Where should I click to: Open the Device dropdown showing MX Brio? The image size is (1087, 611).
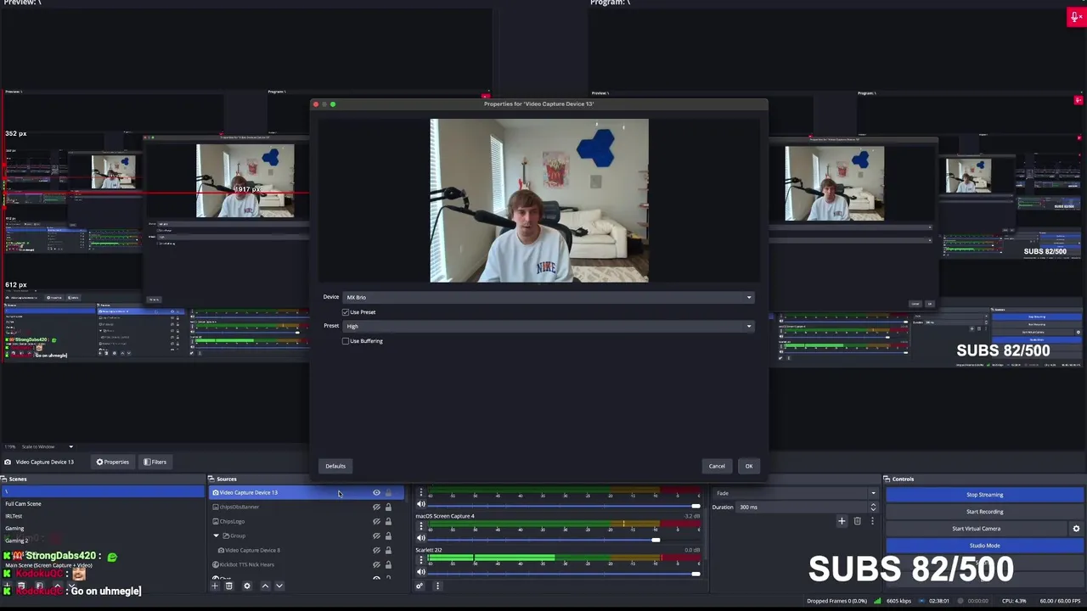[x=548, y=297]
